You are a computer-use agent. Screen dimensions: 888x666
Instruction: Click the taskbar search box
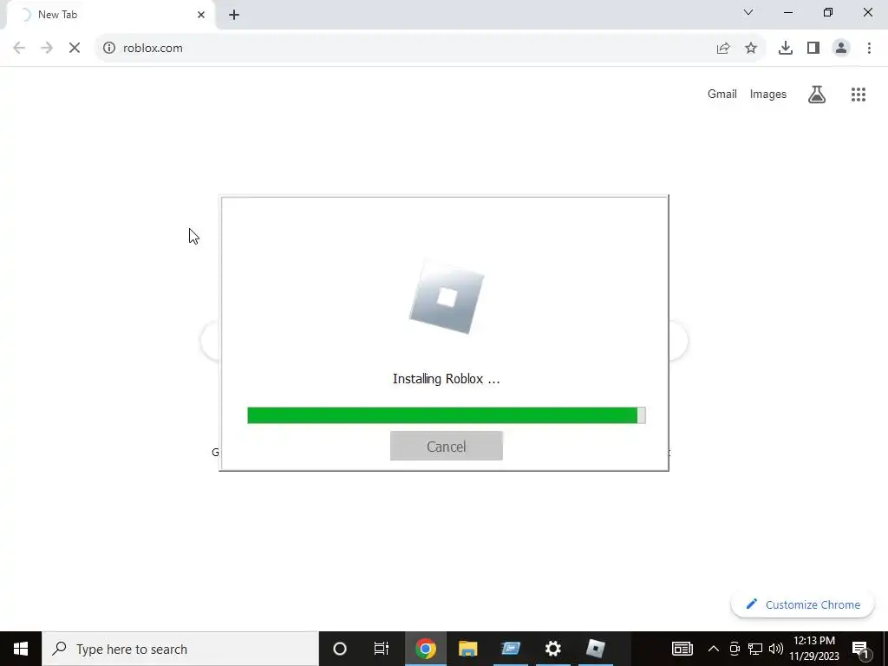coord(180,649)
